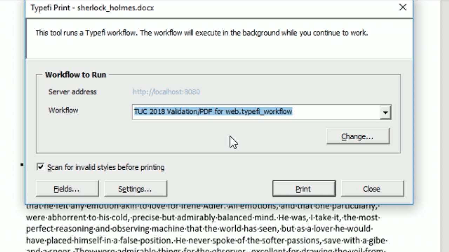Click document line starting 'have placed himself'
Viewport: 449px width, 252px height.
point(207,240)
